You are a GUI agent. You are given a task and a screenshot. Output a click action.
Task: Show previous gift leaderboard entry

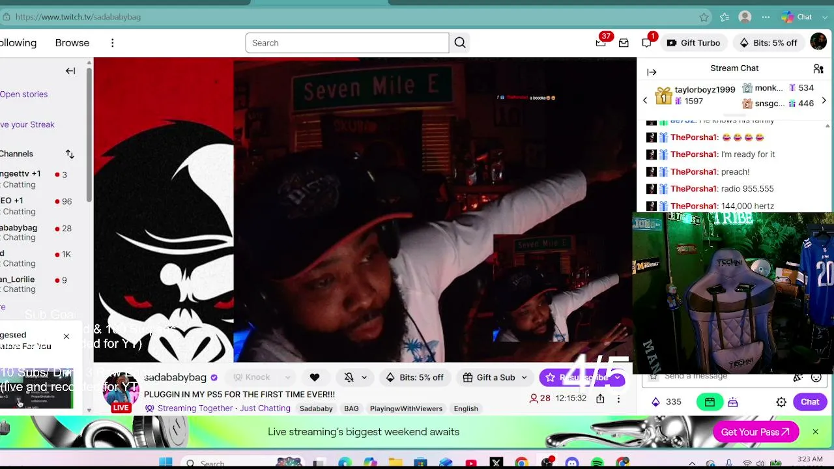click(645, 100)
